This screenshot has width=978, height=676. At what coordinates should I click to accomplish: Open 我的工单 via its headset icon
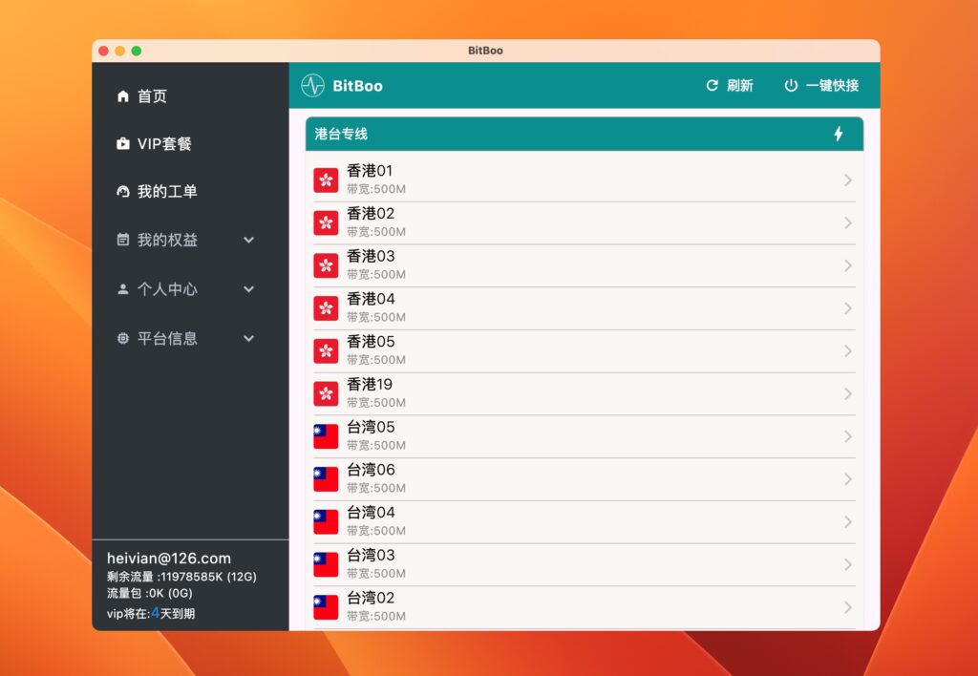click(122, 192)
